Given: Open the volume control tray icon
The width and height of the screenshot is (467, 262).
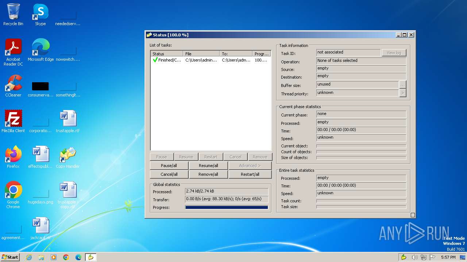Looking at the screenshot, I should click(x=414, y=257).
